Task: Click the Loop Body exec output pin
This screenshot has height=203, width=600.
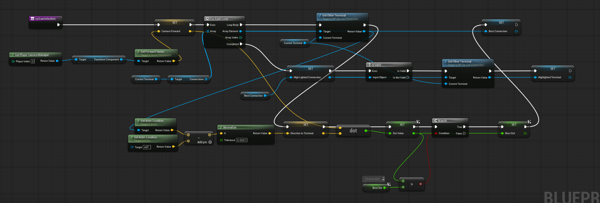Action: [x=241, y=25]
